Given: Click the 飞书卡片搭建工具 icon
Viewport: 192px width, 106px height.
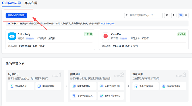Looking at the screenshot, I should click(74, 96).
